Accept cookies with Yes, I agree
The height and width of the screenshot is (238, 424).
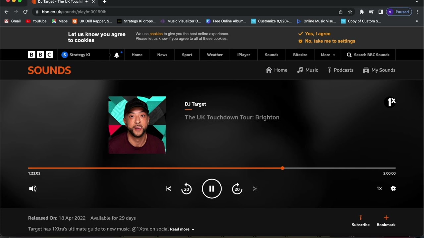point(314,34)
